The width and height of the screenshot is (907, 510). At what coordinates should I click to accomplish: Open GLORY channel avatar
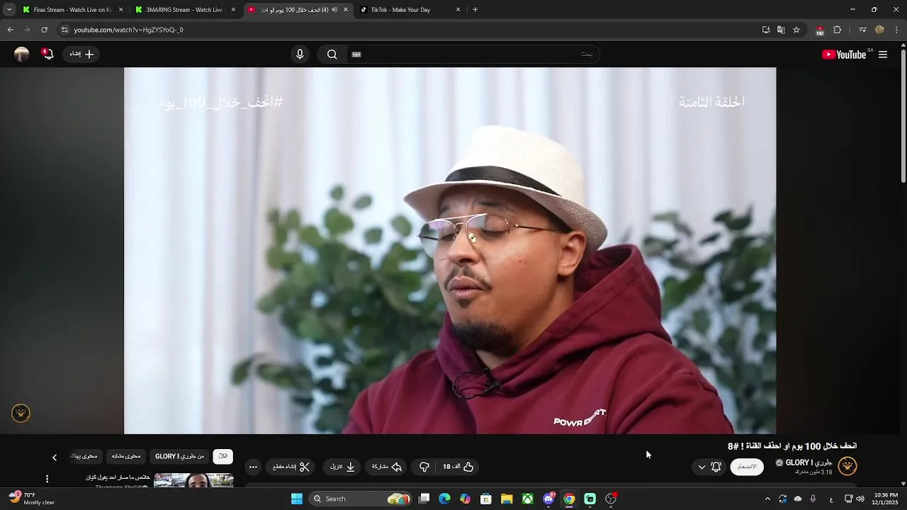[847, 466]
